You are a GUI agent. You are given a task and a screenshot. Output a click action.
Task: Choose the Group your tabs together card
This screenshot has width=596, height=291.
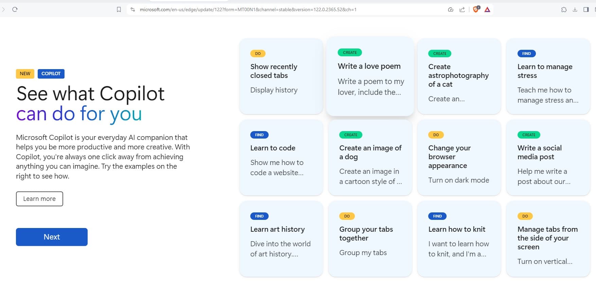[370, 238]
